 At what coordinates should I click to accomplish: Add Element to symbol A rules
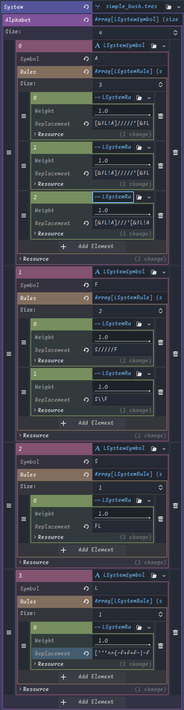[x=92, y=246]
